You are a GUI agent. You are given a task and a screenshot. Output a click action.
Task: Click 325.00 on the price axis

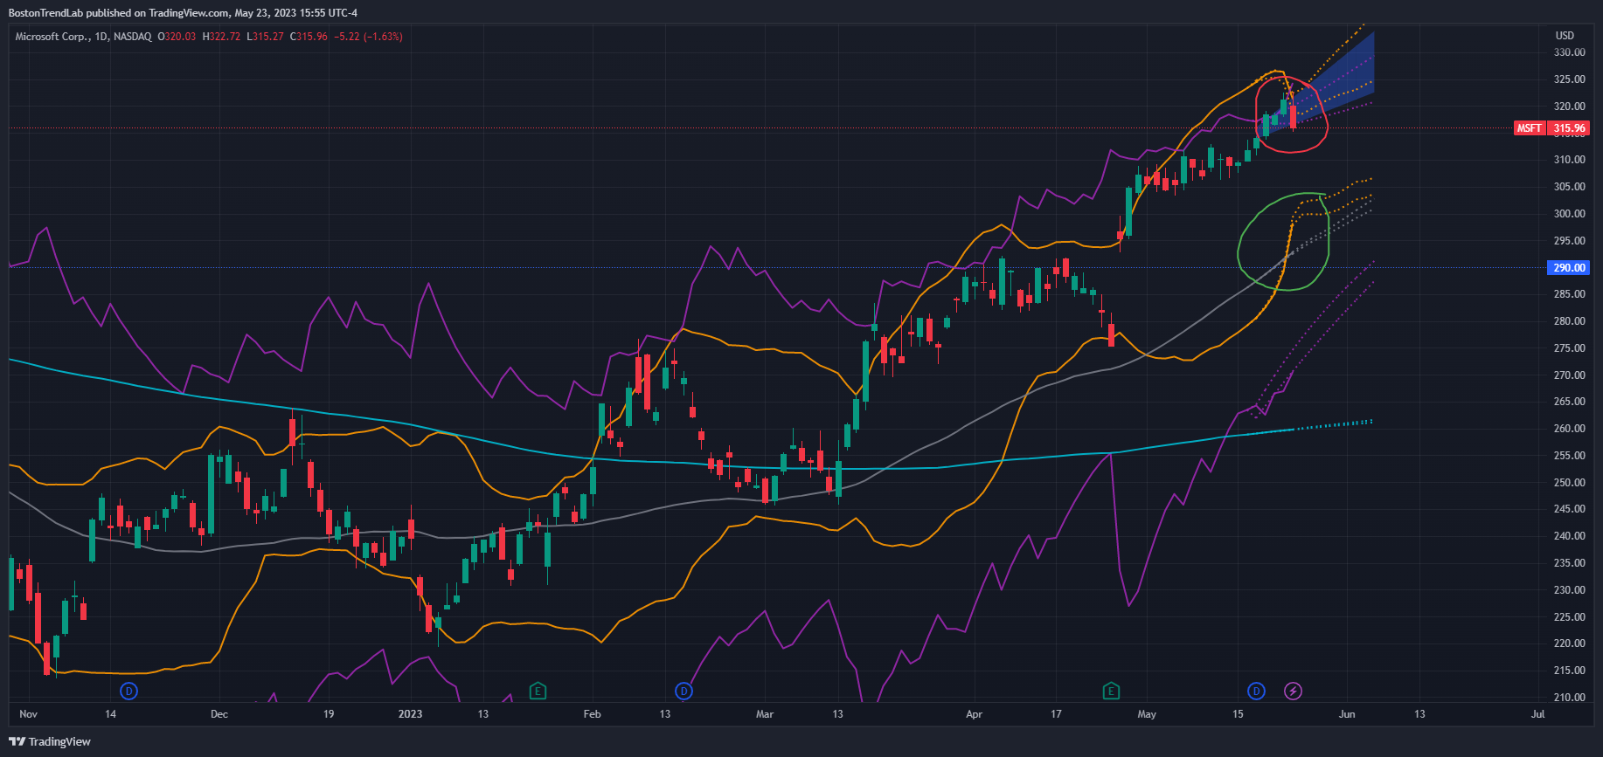click(x=1569, y=79)
